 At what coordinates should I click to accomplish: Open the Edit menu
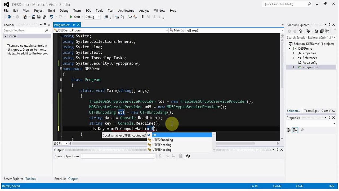click(x=16, y=11)
